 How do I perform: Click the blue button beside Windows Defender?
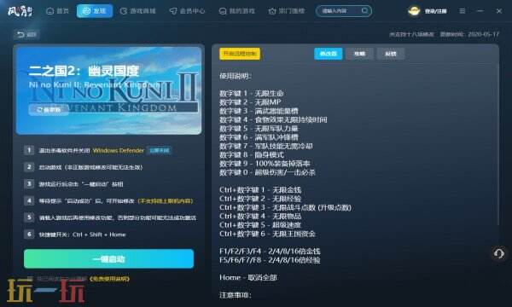(x=160, y=150)
